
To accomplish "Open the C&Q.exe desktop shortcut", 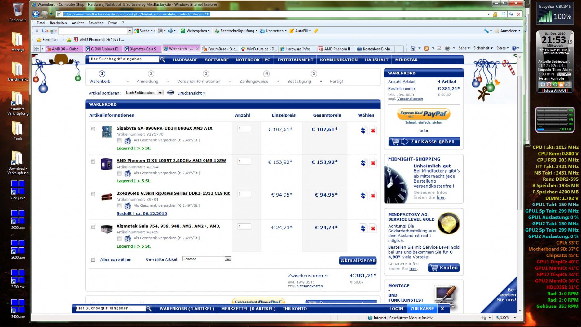I will click(x=18, y=190).
